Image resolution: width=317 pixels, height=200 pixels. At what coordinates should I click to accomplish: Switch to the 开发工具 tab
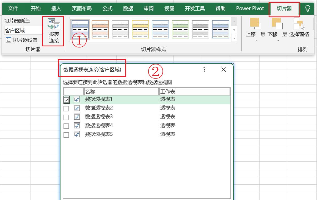(195, 9)
